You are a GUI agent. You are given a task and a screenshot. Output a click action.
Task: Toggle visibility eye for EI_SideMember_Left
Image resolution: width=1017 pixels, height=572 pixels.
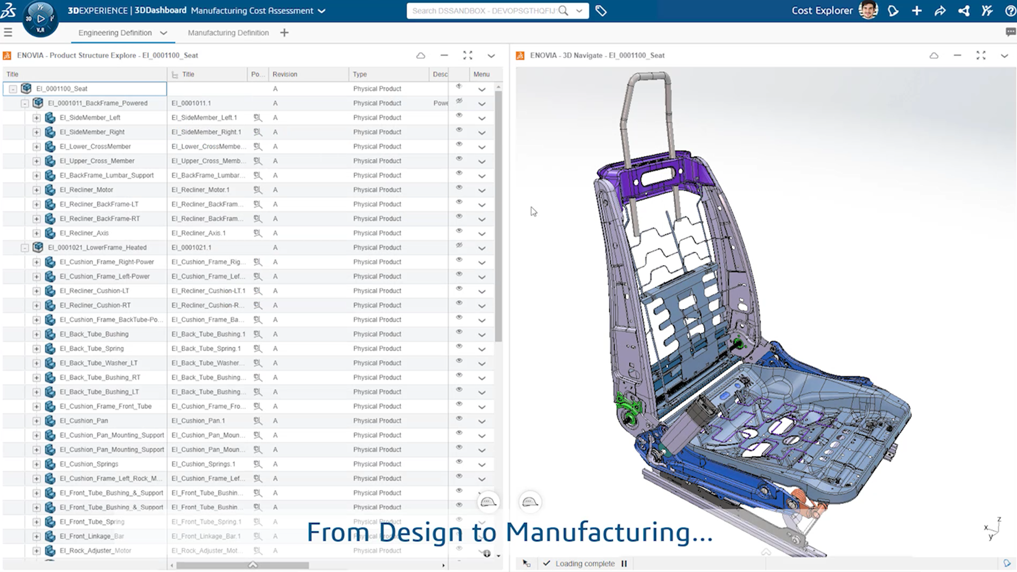pyautogui.click(x=459, y=115)
